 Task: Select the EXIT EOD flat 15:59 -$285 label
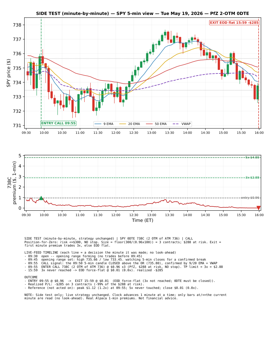point(234,23)
